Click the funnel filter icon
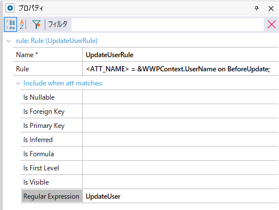 coord(36,24)
